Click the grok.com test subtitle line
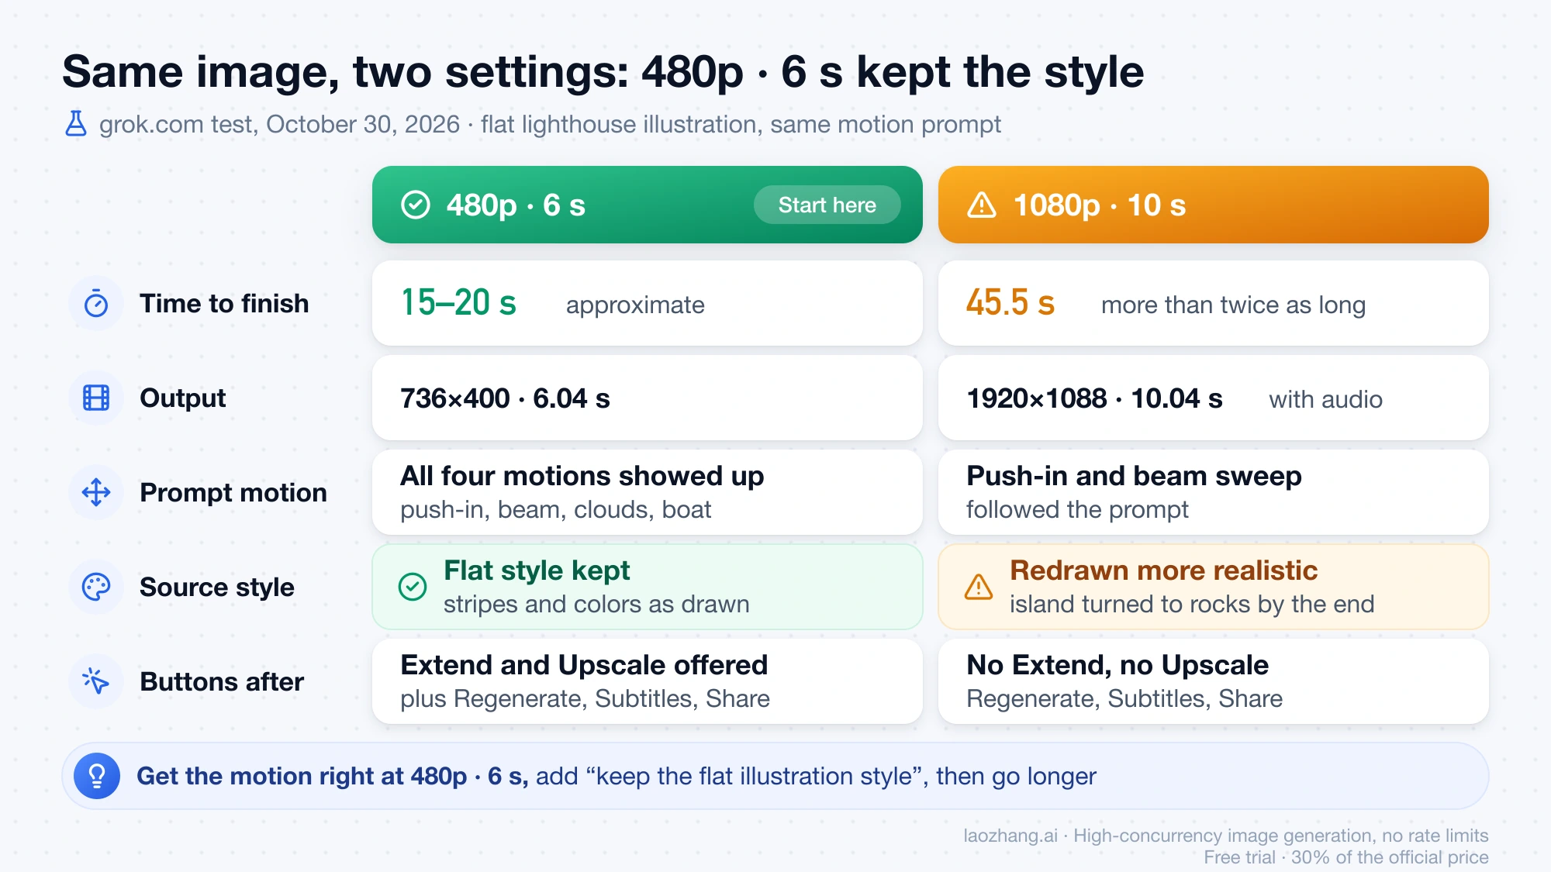Viewport: 1551px width, 872px height. pyautogui.click(x=550, y=124)
